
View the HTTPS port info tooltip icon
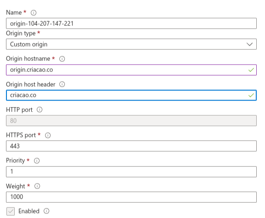pos(48,135)
